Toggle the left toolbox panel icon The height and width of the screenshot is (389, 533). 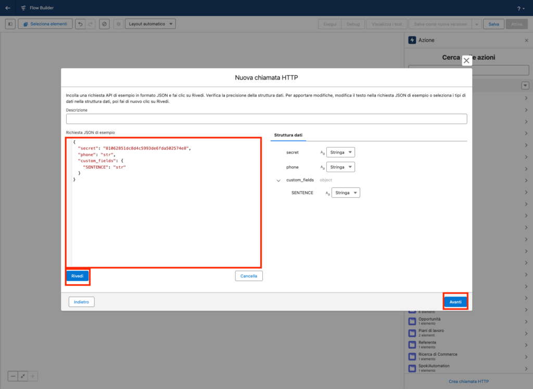(10, 24)
